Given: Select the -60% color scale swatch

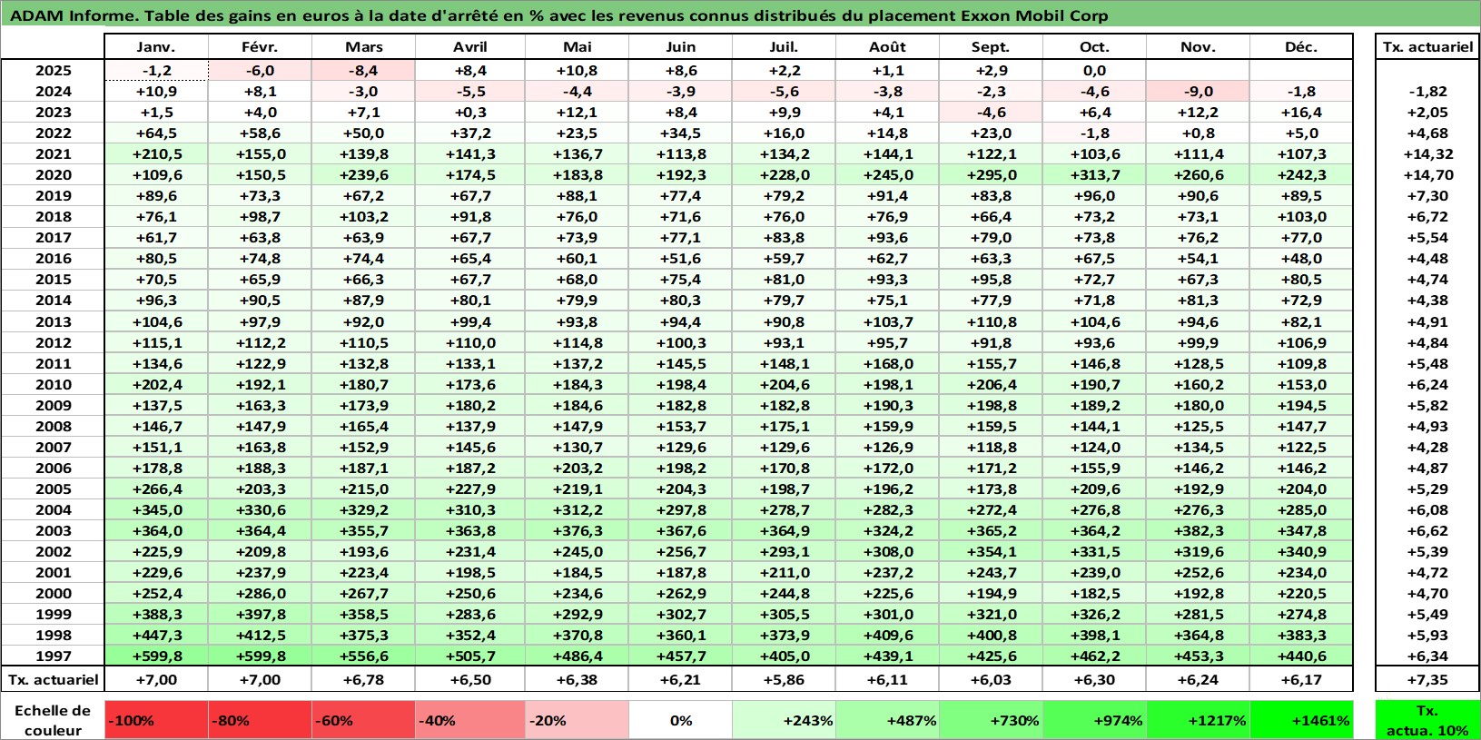Looking at the screenshot, I should 363,720.
